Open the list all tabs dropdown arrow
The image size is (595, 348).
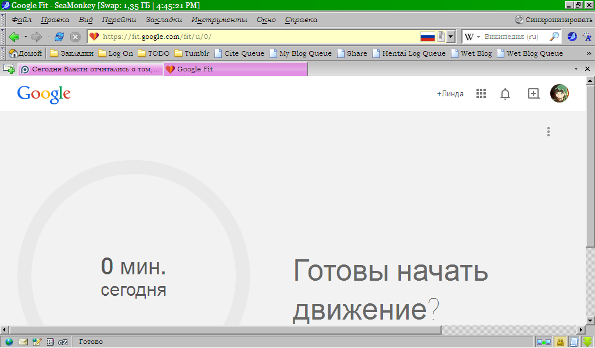(576, 69)
